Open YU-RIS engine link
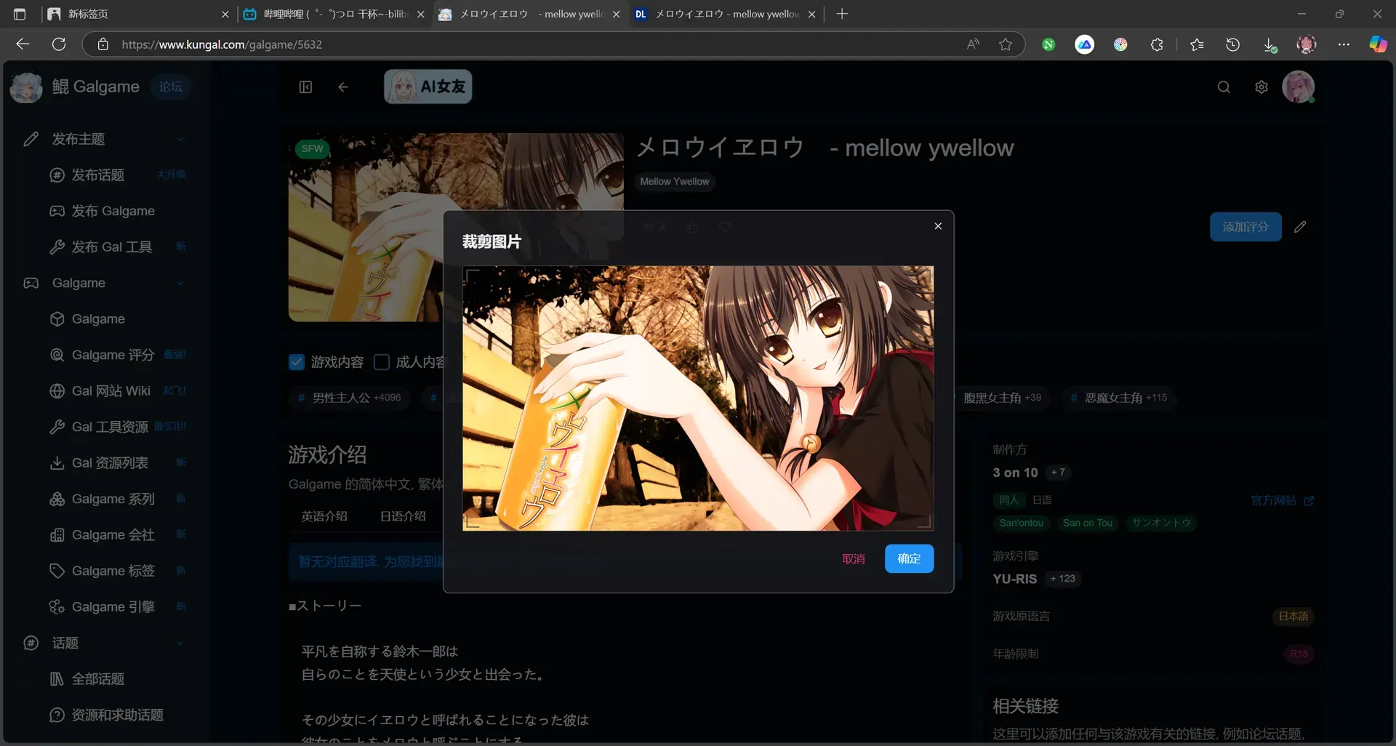This screenshot has height=746, width=1396. (1015, 579)
